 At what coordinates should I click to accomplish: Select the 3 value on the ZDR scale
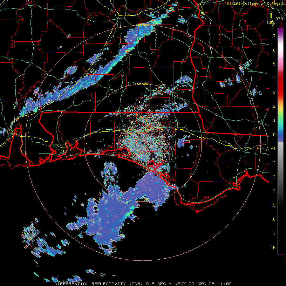coord(274,92)
